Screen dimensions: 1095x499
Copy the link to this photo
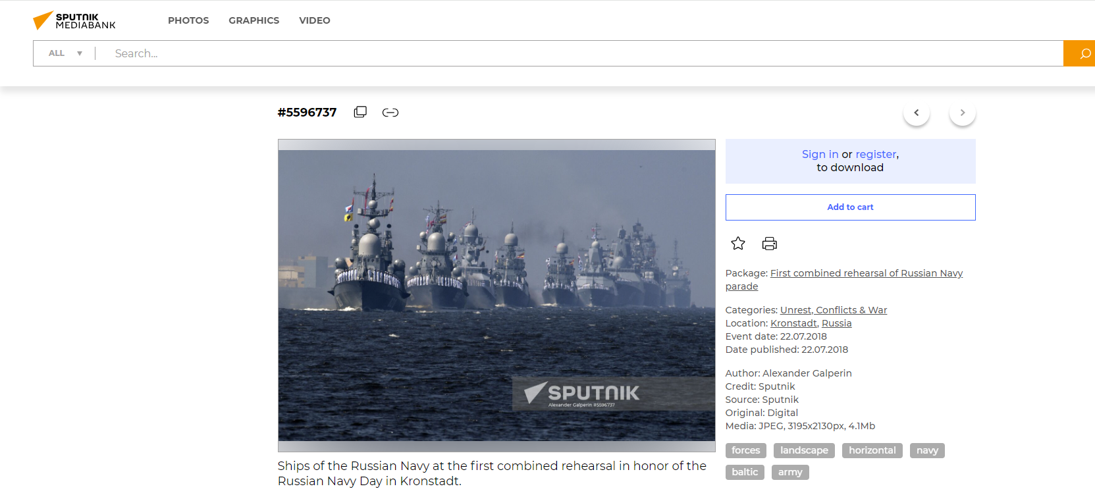coord(390,113)
